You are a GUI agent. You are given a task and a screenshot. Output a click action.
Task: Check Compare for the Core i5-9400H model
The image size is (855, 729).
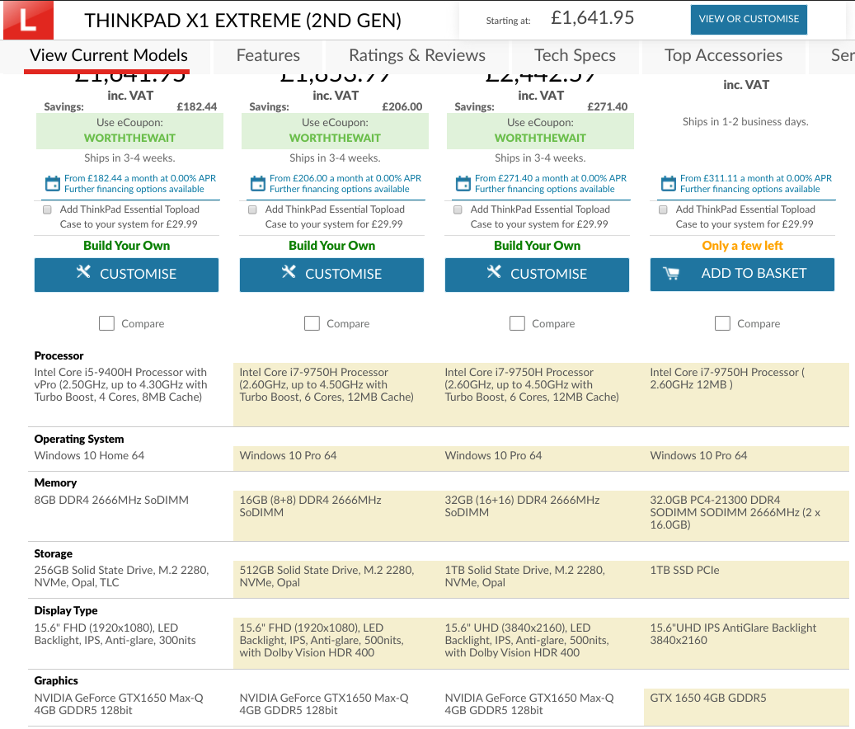pyautogui.click(x=107, y=323)
